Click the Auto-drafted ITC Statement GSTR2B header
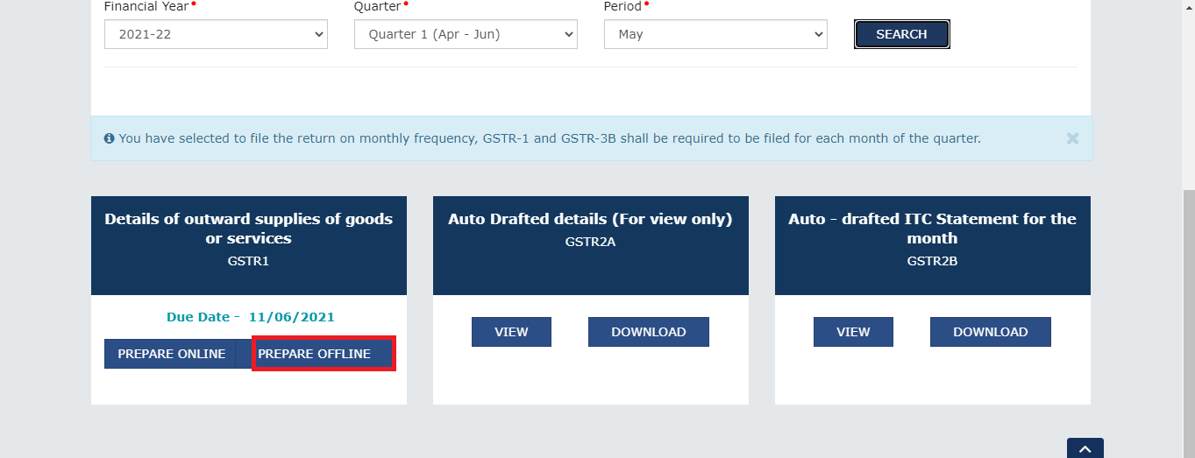1195x458 pixels. click(933, 245)
